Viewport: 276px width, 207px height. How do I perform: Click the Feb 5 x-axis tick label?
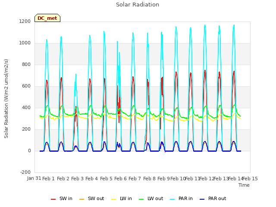[x=106, y=179]
